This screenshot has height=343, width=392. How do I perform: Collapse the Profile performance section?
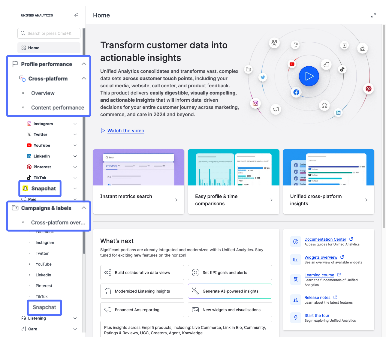click(84, 64)
